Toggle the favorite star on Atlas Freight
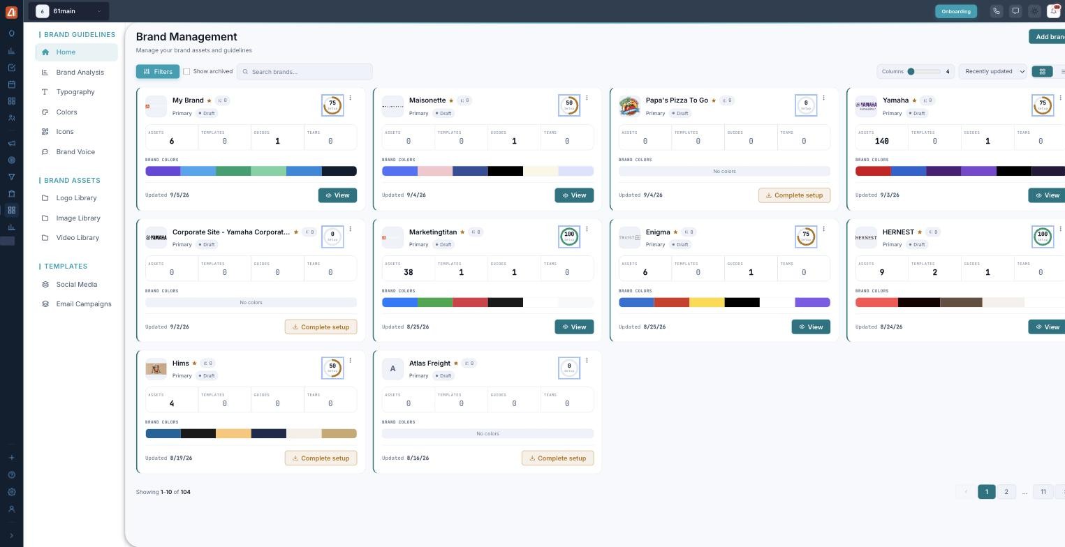Screen dimensions: 1065x547 (456, 363)
